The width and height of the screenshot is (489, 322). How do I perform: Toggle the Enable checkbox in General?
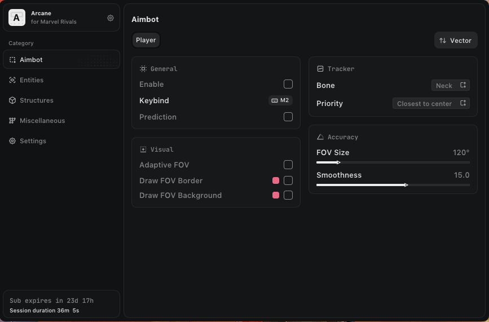(x=288, y=84)
